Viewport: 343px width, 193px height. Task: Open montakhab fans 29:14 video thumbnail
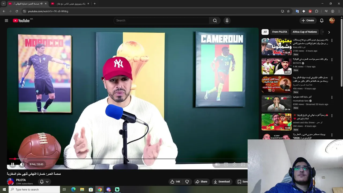pyautogui.click(x=276, y=103)
